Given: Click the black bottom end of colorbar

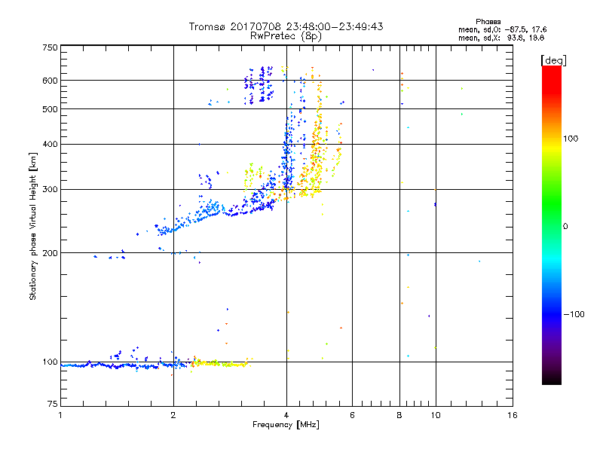Looking at the screenshot, I should pyautogui.click(x=551, y=379).
